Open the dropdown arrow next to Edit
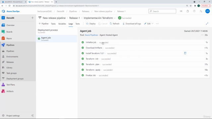The width and height of the screenshot is (212, 119). (152, 23)
